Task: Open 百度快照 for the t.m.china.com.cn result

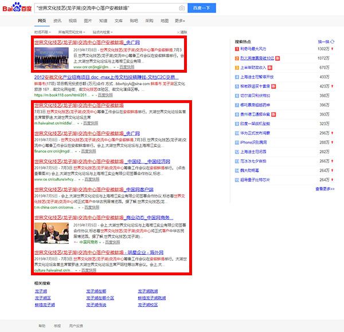Action: [x=92, y=207]
